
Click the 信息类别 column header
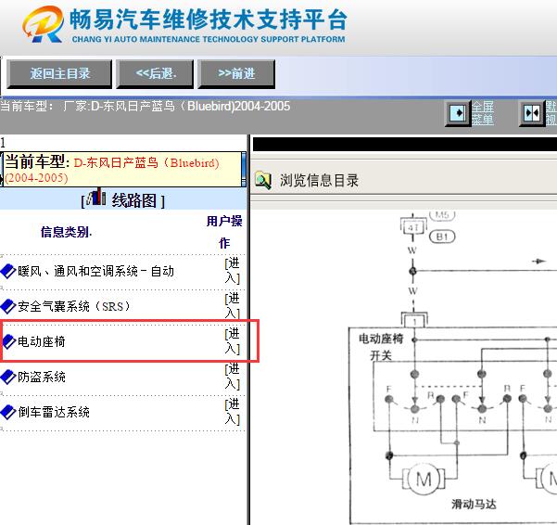66,232
